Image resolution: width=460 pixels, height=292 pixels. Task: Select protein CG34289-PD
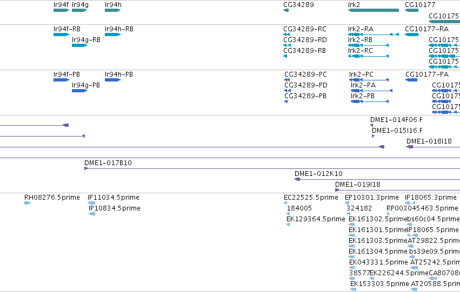pyautogui.click(x=288, y=91)
